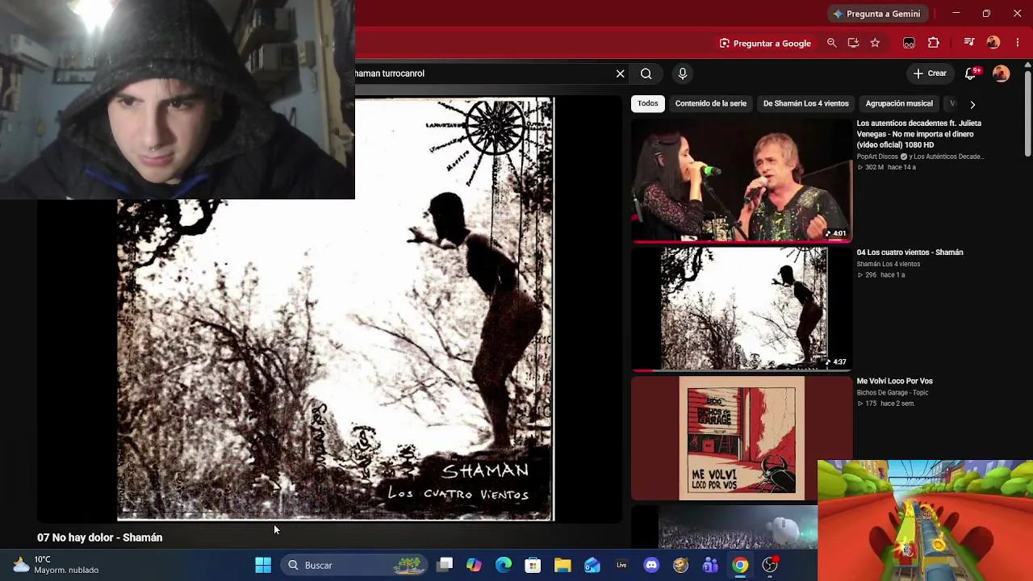The image size is (1033, 581).
Task: Click the YouTube search magnifier button
Action: tap(646, 73)
